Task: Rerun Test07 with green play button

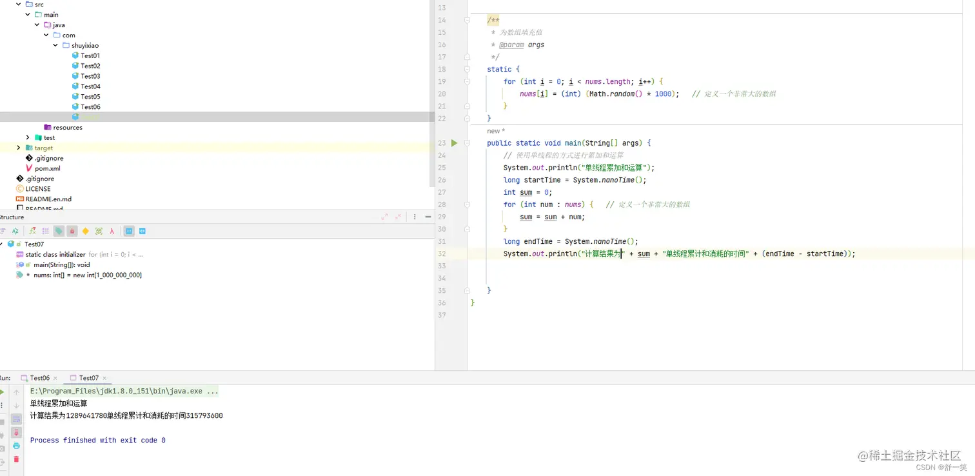Action: pos(2,392)
